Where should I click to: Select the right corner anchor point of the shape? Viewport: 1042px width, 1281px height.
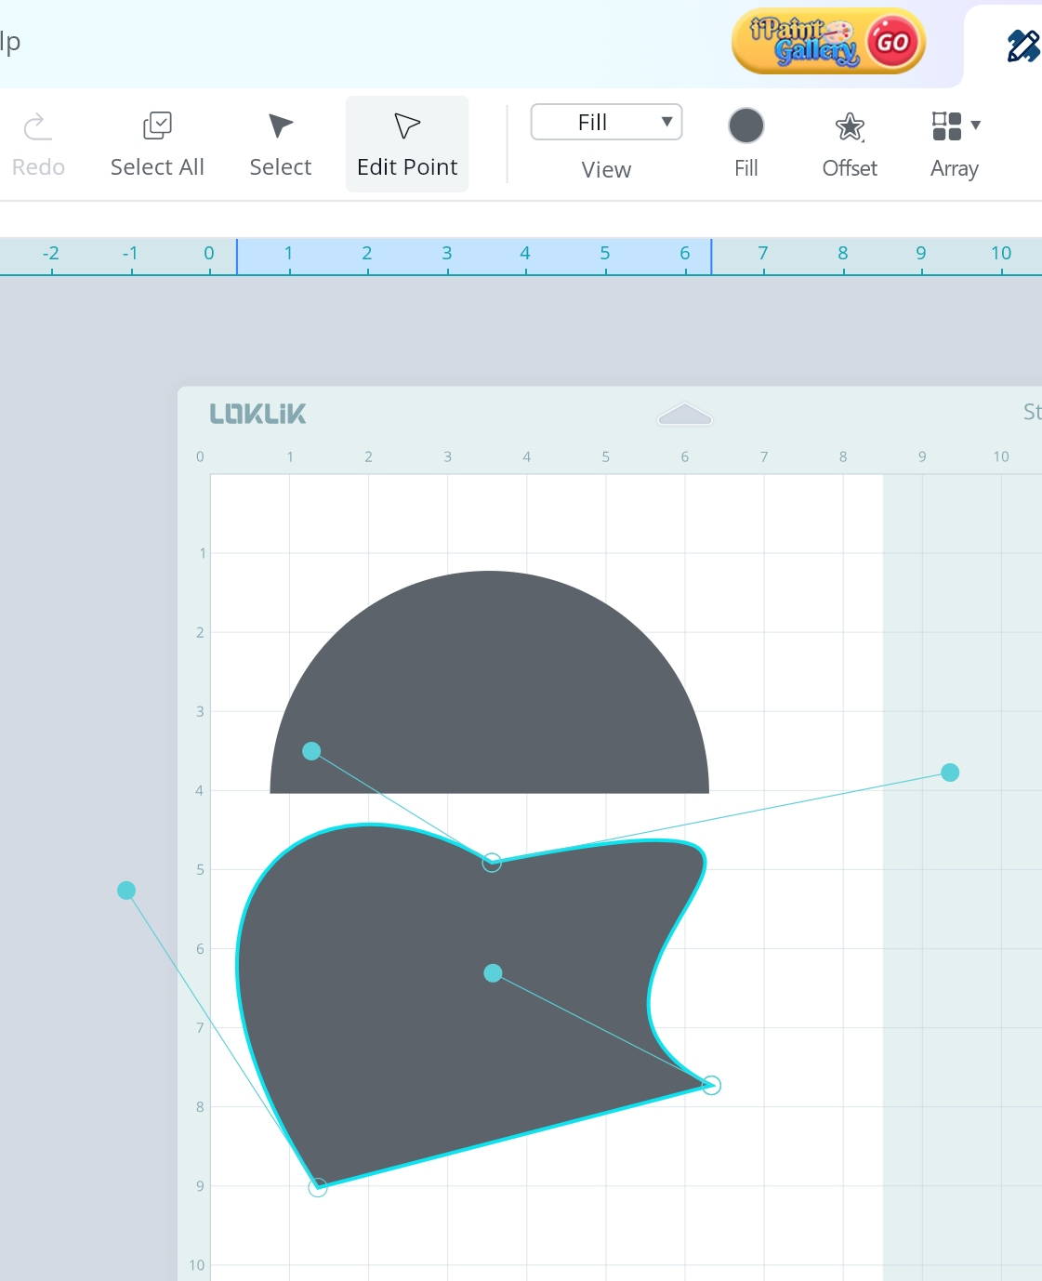tap(711, 1085)
